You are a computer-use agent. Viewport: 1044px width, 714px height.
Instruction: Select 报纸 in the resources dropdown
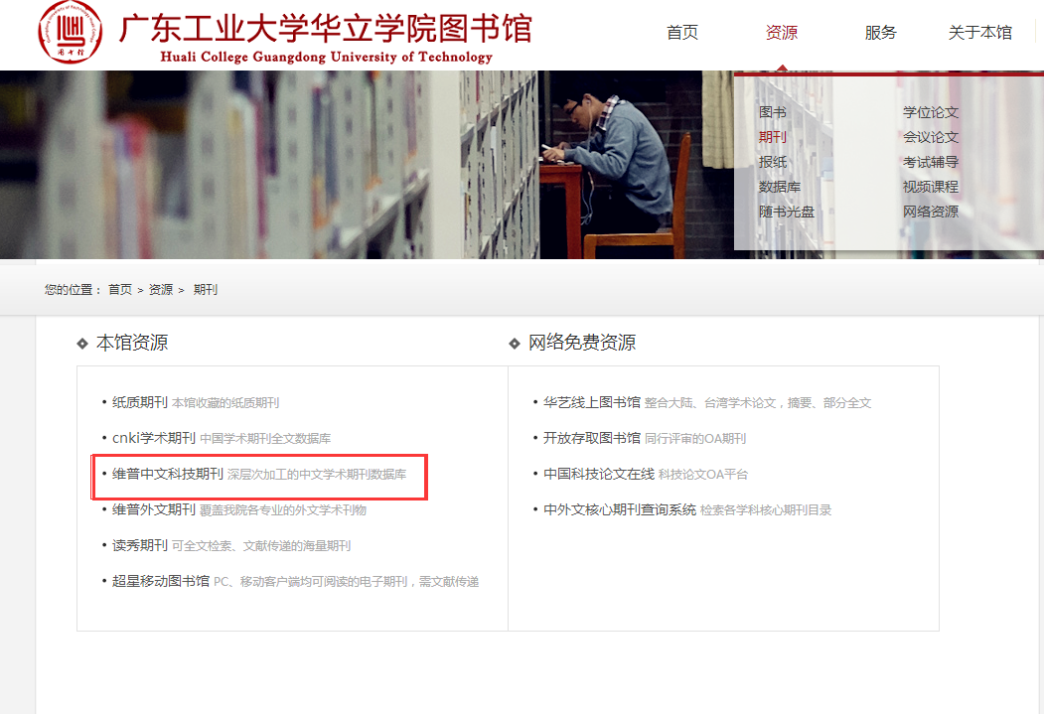(773, 163)
